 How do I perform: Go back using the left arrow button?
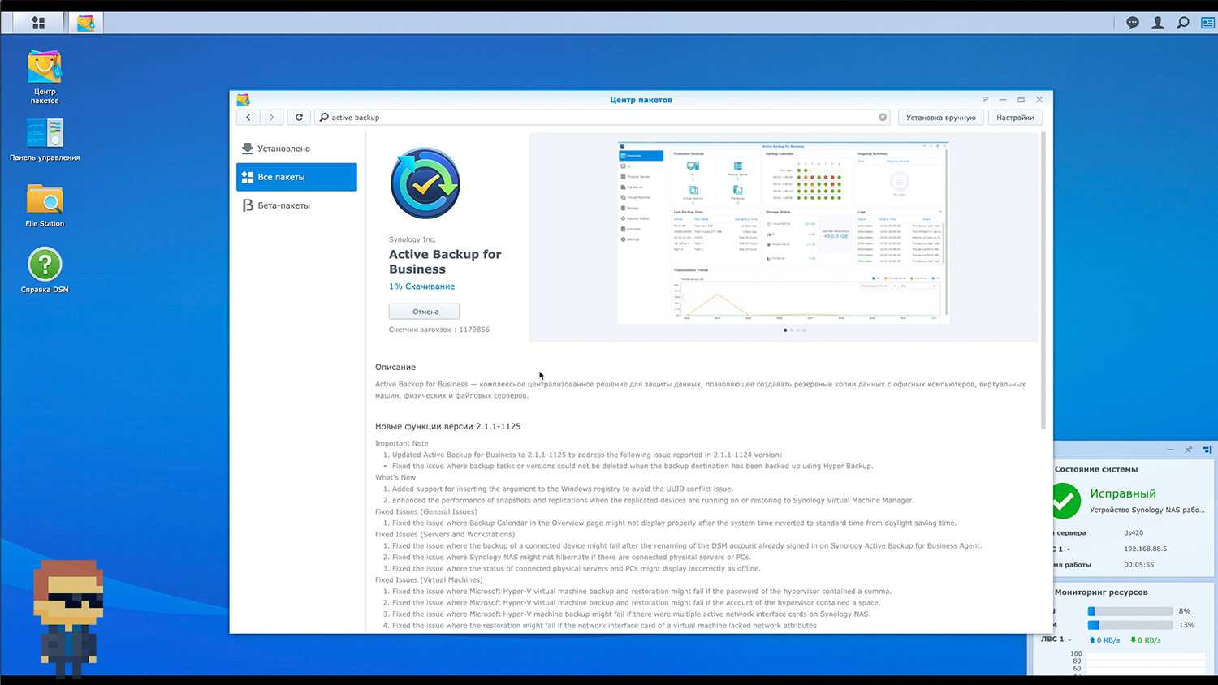248,118
